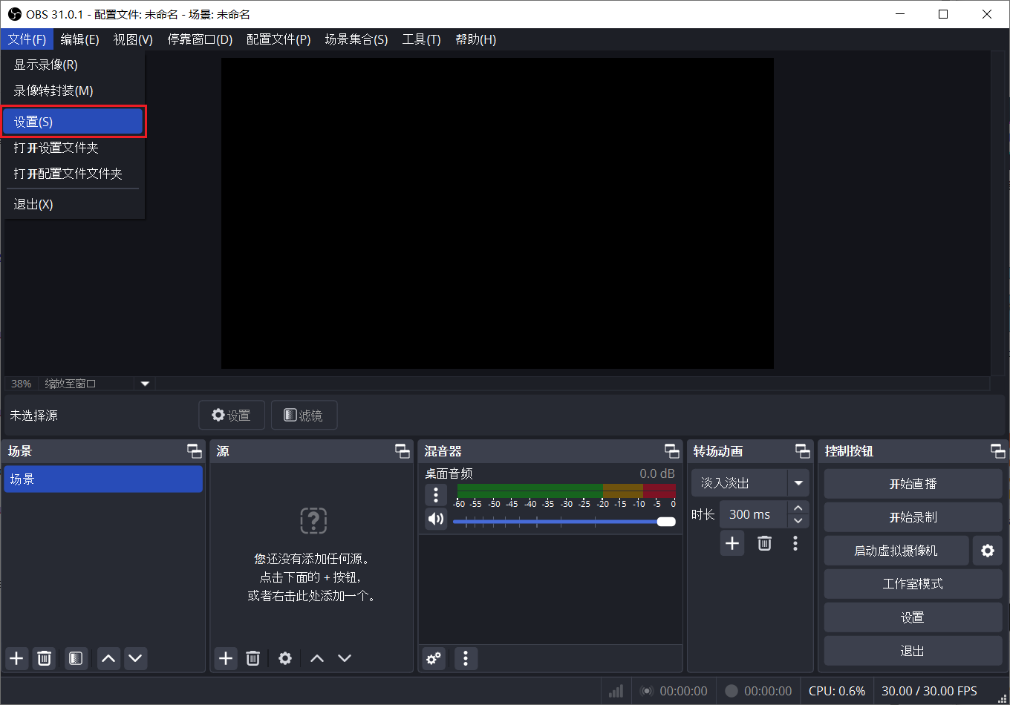This screenshot has height=705, width=1010.
Task: Remove transition with trash icon
Action: [x=764, y=543]
